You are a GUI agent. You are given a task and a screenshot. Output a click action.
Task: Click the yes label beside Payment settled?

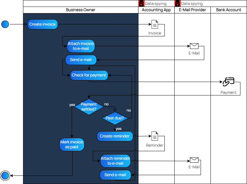[72, 105]
